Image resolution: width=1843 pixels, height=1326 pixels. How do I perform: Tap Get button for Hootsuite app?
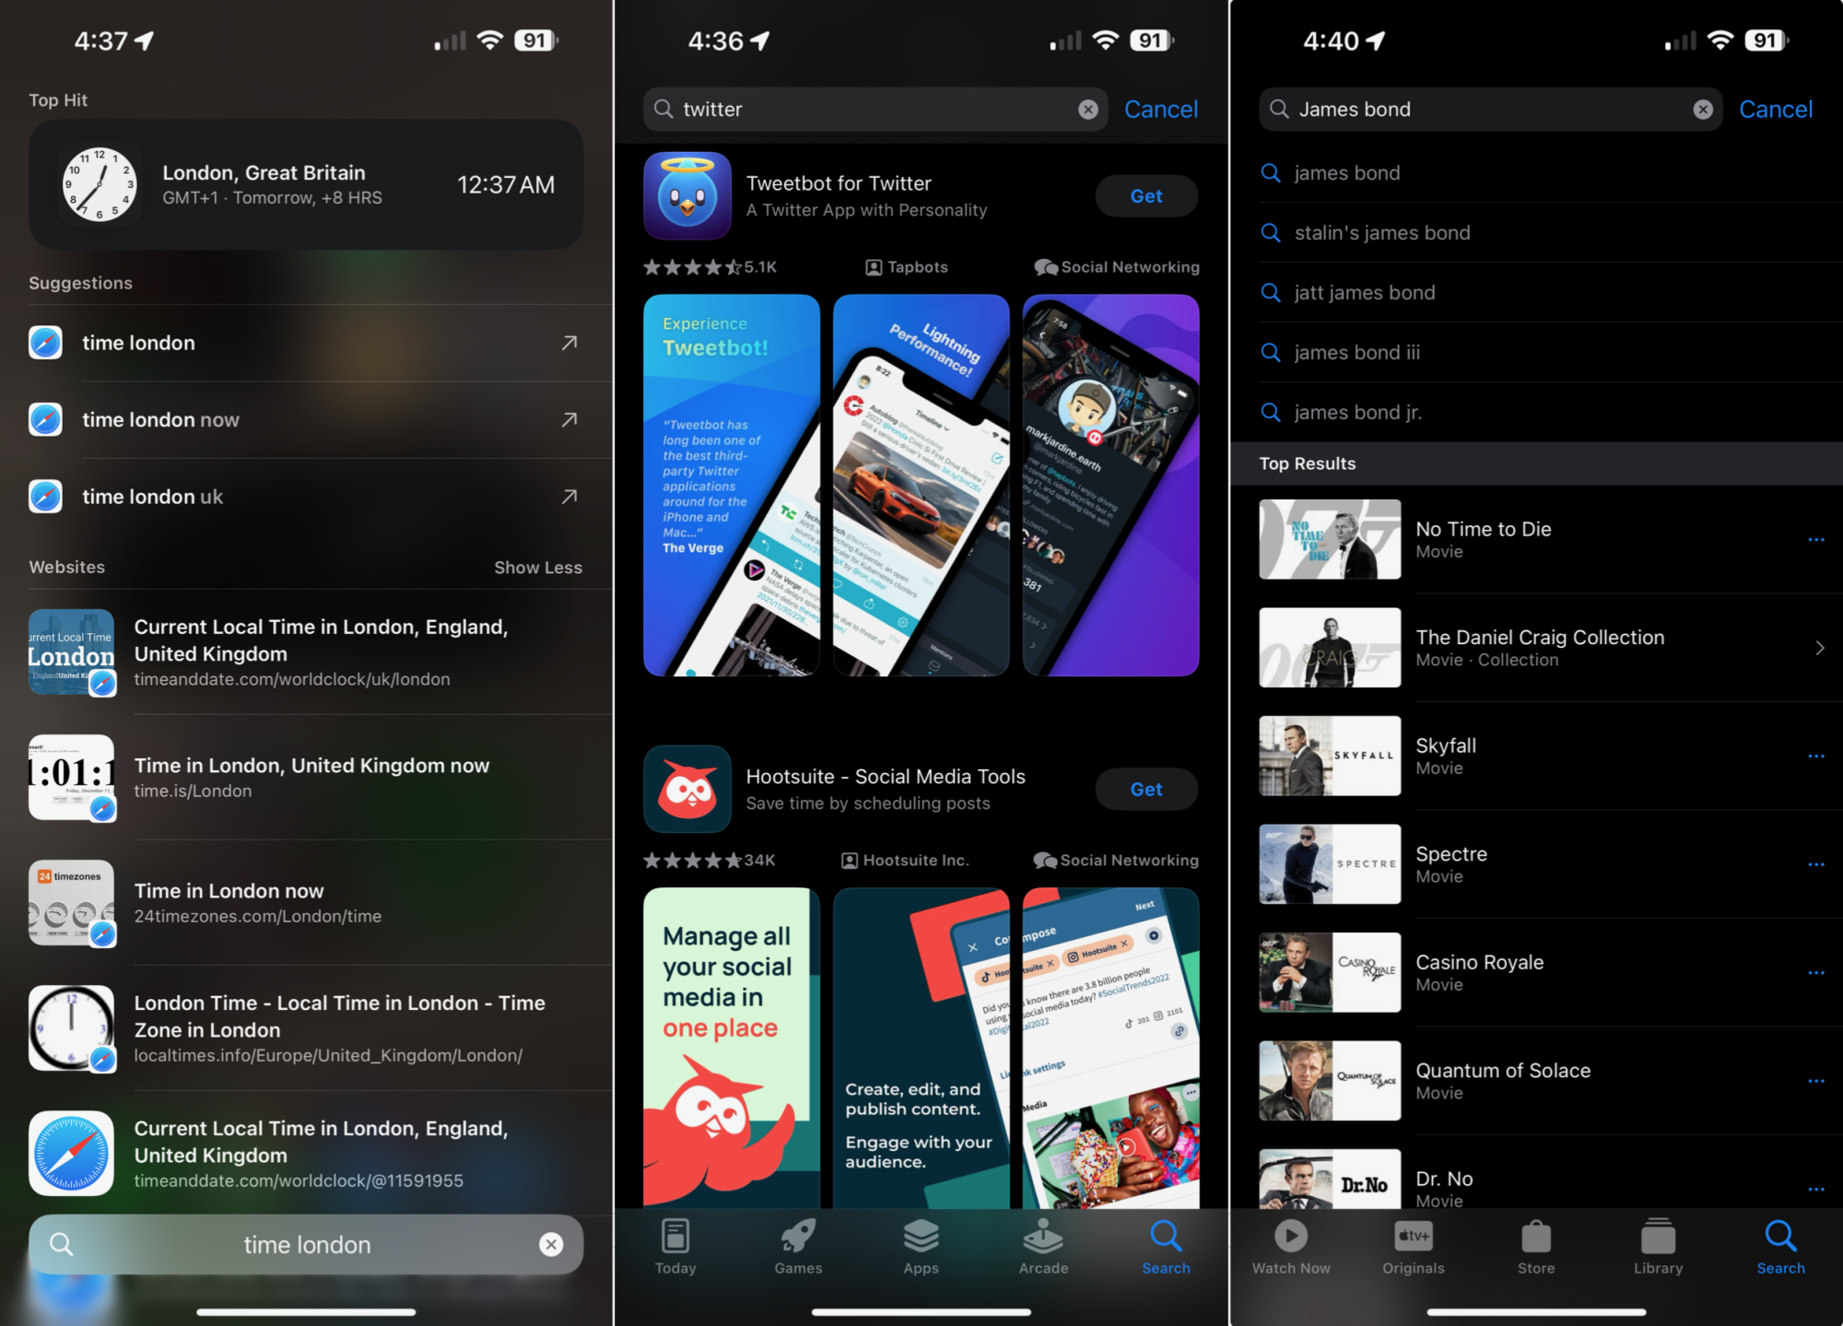click(1145, 788)
